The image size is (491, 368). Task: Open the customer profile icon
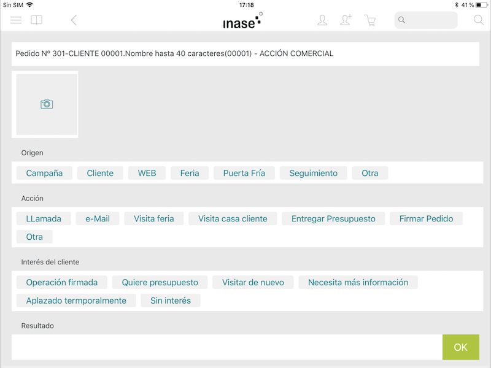(x=322, y=20)
